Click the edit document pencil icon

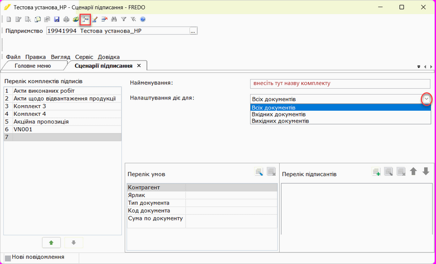[18, 19]
